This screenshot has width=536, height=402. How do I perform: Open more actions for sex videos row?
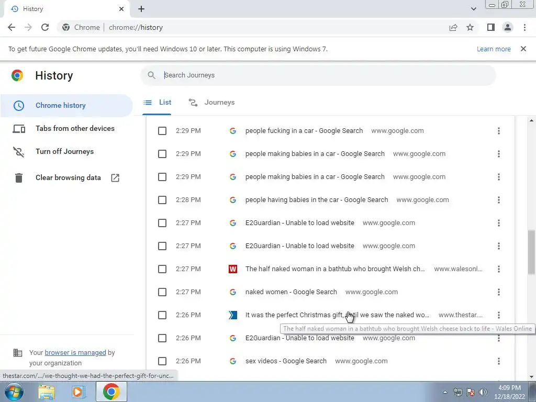[499, 361]
